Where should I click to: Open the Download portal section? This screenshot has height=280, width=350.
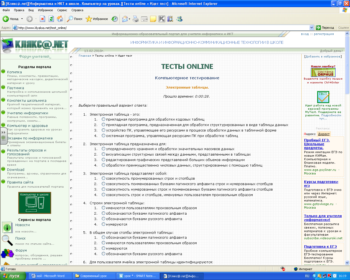coord(16,170)
